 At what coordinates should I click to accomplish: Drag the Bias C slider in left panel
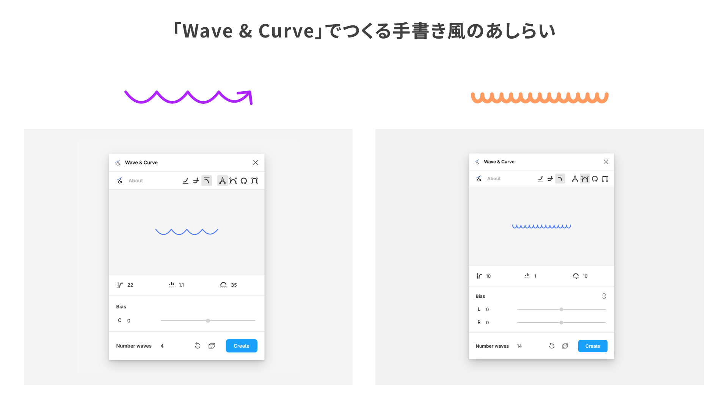point(207,321)
